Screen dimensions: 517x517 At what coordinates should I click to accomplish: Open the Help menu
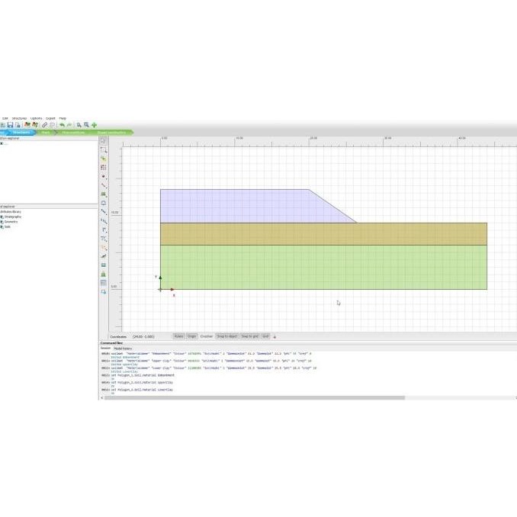(63, 118)
